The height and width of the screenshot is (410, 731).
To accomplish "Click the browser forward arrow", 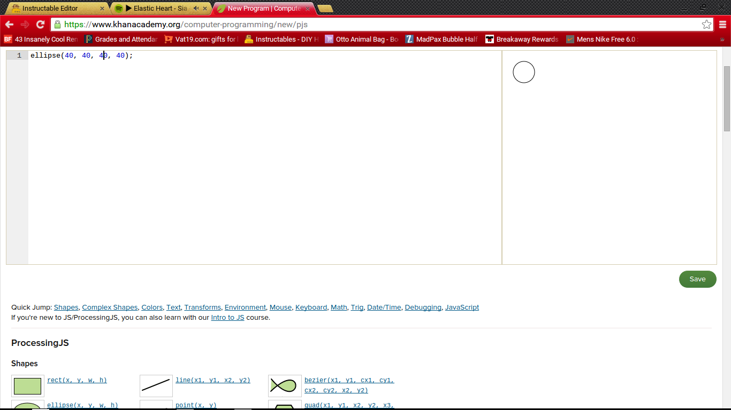I will [x=24, y=24].
